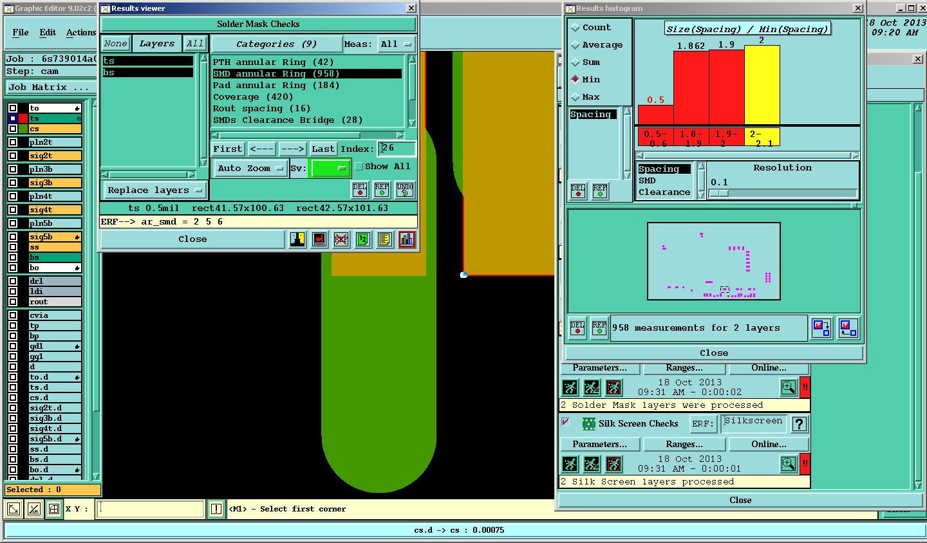
Task: Click green page icon marked 12
Action: 363,239
